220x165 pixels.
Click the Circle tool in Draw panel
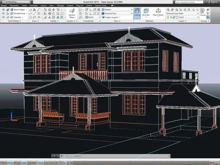pos(39,13)
